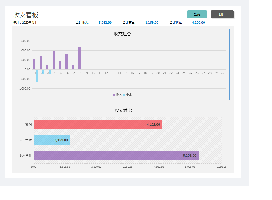This screenshot has width=272, height=200.
Task: Click the 1,500.00 axis label in 收支汇总
Action: (25, 41)
